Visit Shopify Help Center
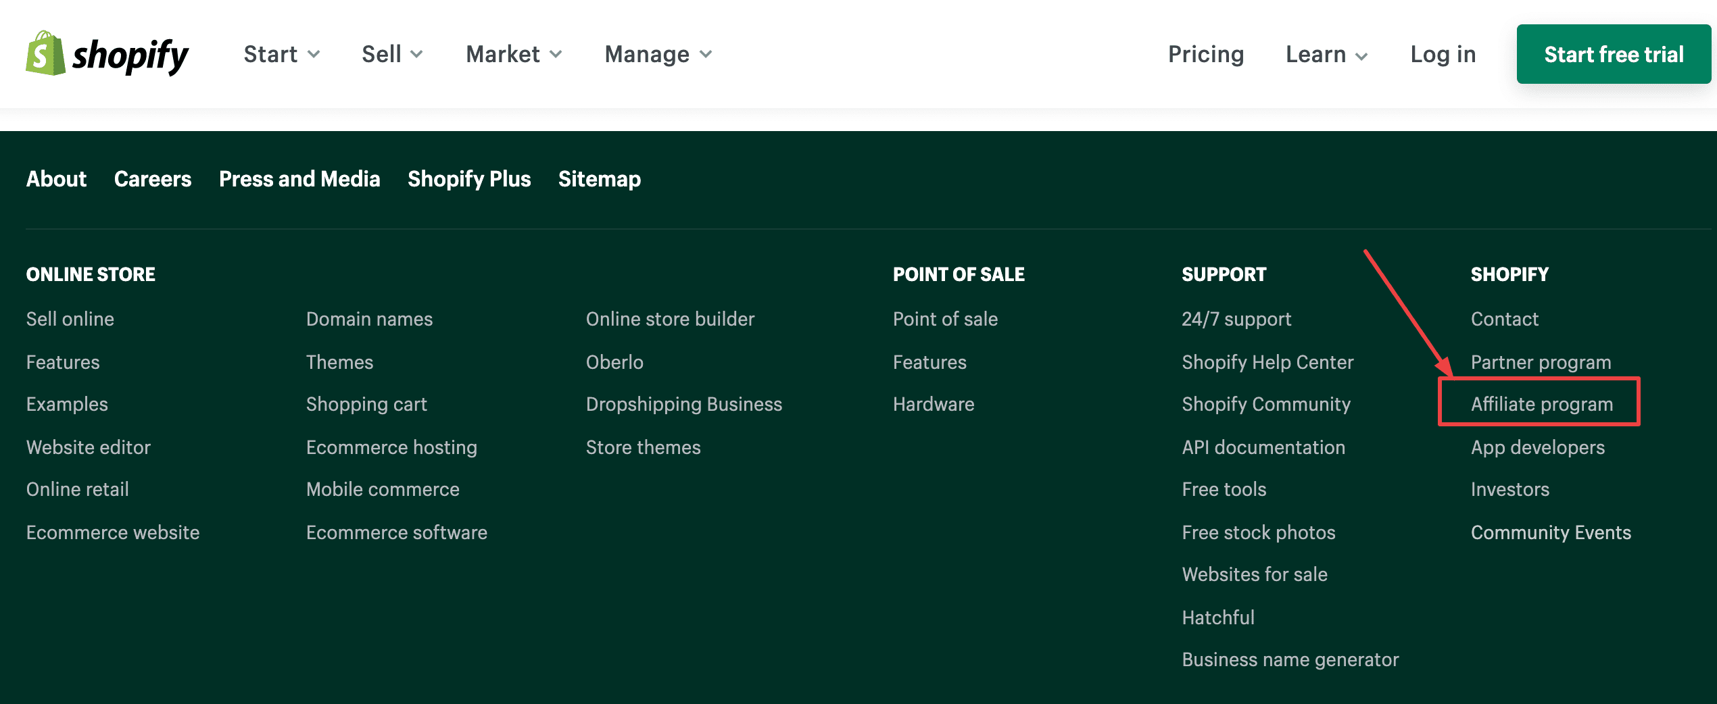 click(1267, 362)
